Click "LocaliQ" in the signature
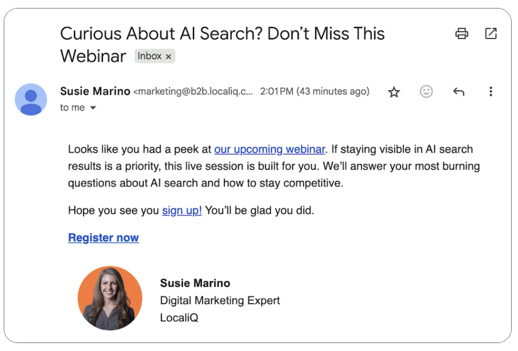This screenshot has width=518, height=351. tap(179, 317)
